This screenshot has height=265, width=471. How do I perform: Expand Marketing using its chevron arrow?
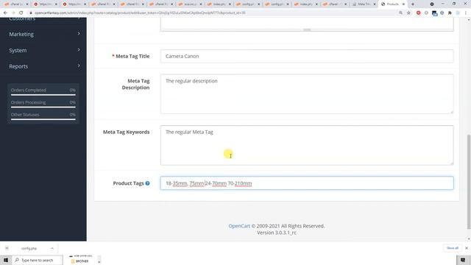79,34
